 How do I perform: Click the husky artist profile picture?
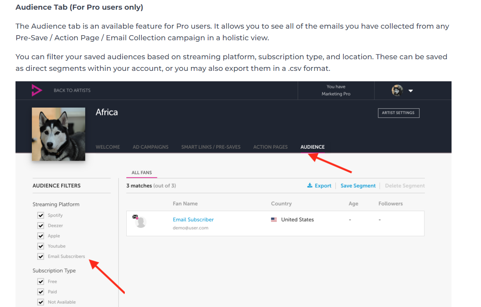(x=59, y=134)
